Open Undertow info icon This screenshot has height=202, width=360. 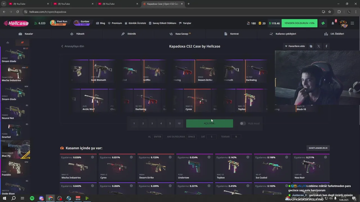pos(209,157)
